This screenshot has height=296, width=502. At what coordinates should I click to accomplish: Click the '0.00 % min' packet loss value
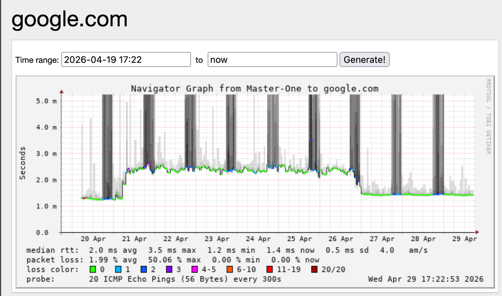pos(236,260)
